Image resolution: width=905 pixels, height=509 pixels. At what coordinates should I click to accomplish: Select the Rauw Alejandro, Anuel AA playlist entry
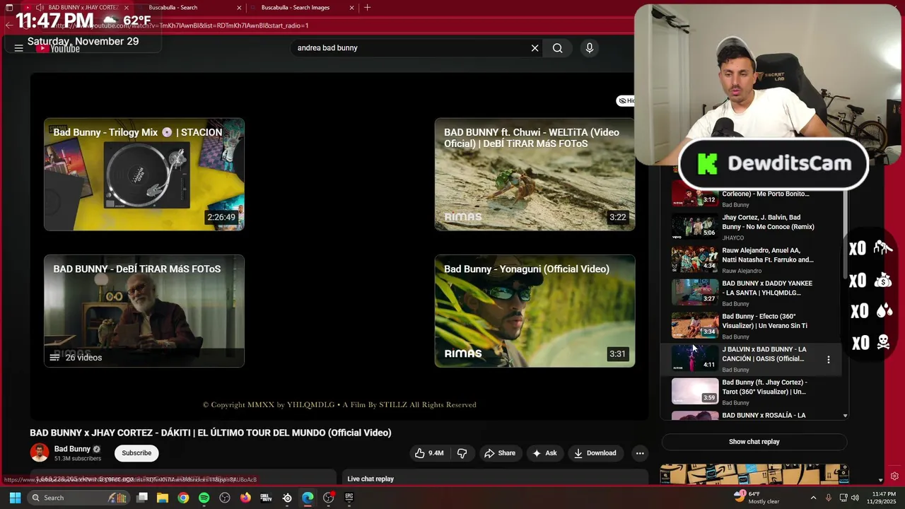(752, 259)
